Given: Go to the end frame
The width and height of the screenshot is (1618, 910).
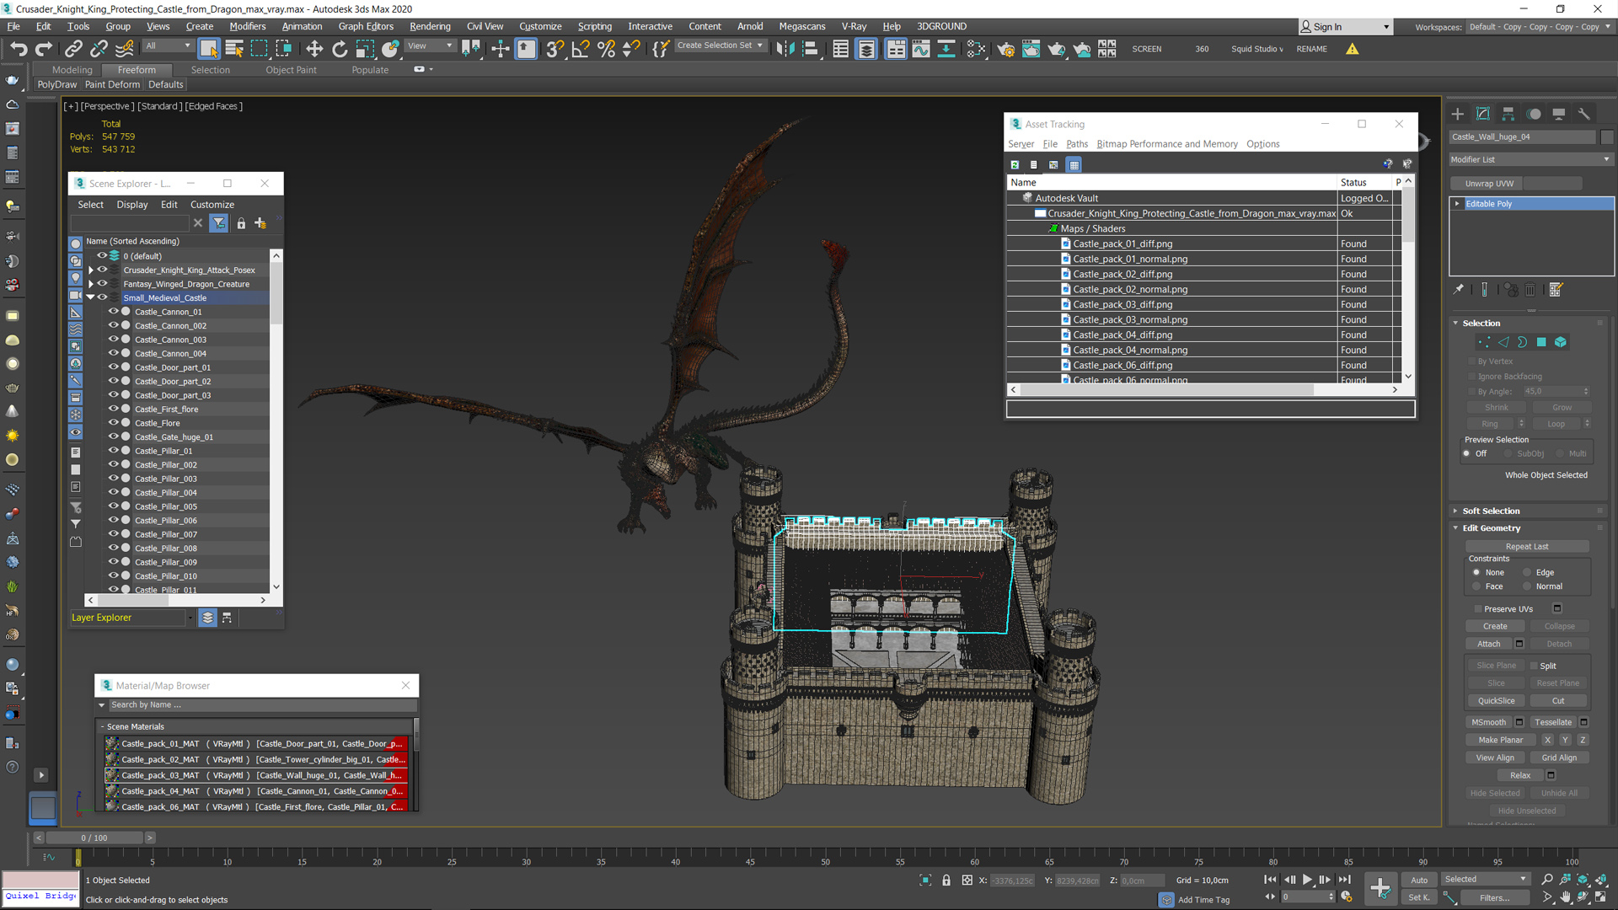Looking at the screenshot, I should (x=1344, y=880).
